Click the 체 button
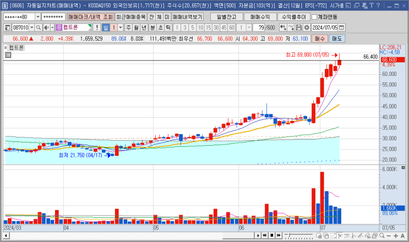409x242 pixels. click(x=159, y=17)
